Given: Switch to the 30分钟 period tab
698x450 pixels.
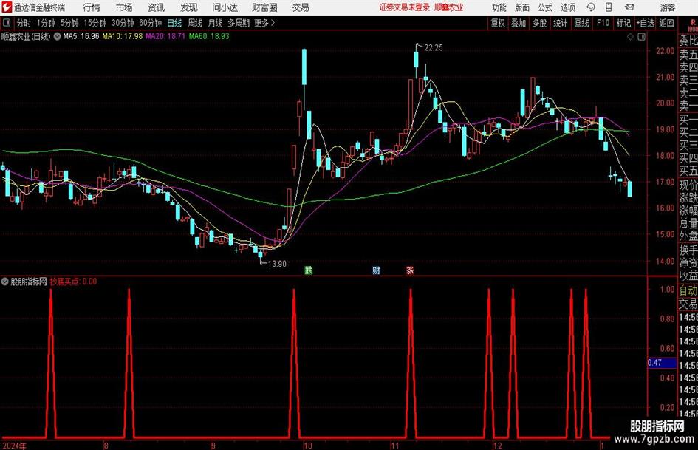Looking at the screenshot, I should 123,23.
